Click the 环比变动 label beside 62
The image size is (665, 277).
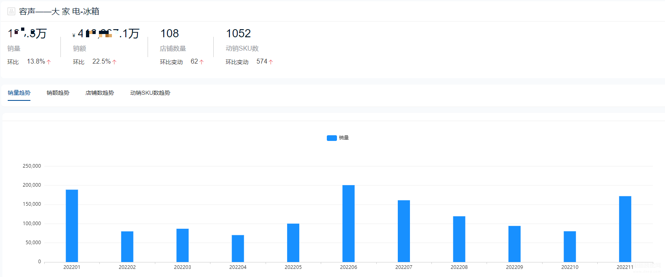point(172,62)
